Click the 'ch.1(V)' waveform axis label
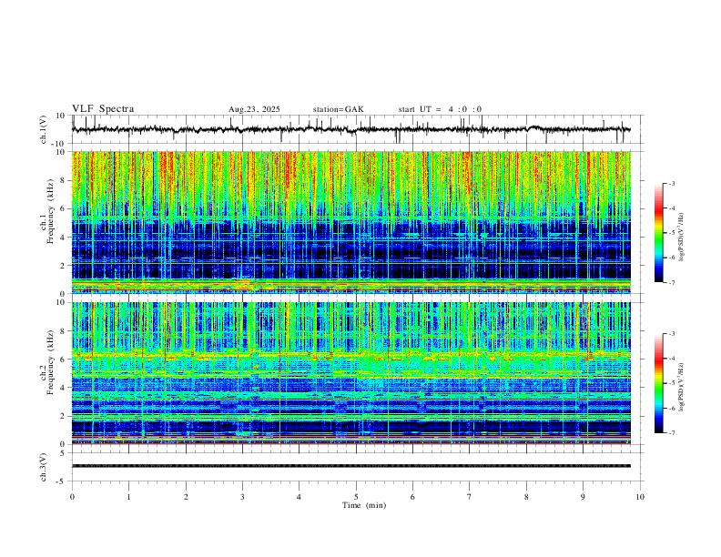Screen dimensions: 721x557 (44, 129)
